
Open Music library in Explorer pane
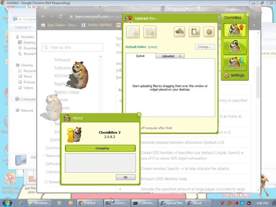[x=26, y=76]
